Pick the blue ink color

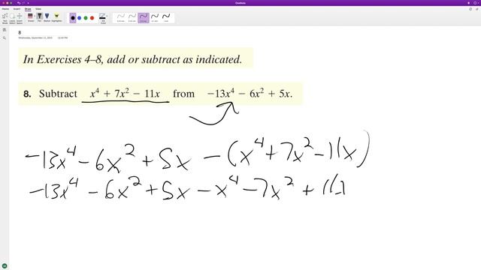(79, 18)
